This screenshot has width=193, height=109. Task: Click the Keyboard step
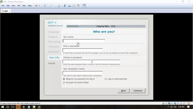(x=54, y=52)
